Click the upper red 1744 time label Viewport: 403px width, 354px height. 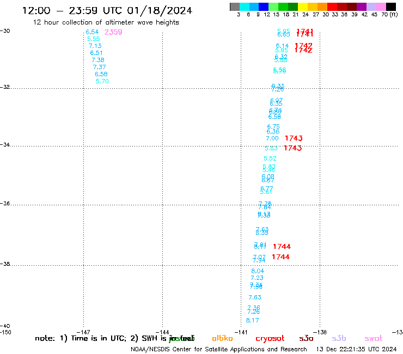[282, 247]
